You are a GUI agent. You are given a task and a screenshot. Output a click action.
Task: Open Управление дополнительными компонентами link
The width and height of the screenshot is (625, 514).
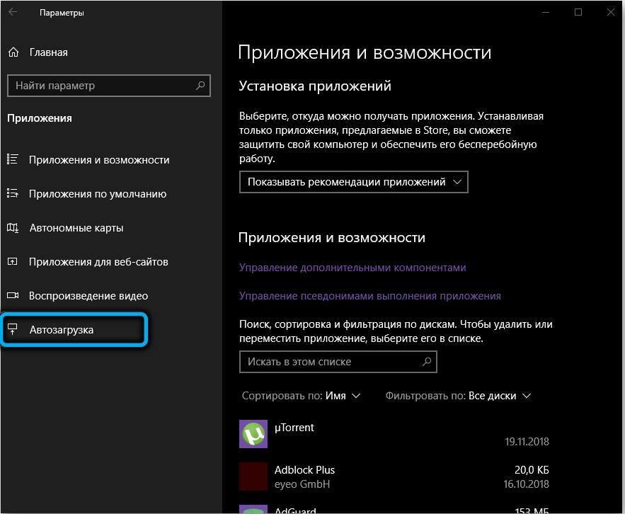(x=352, y=268)
